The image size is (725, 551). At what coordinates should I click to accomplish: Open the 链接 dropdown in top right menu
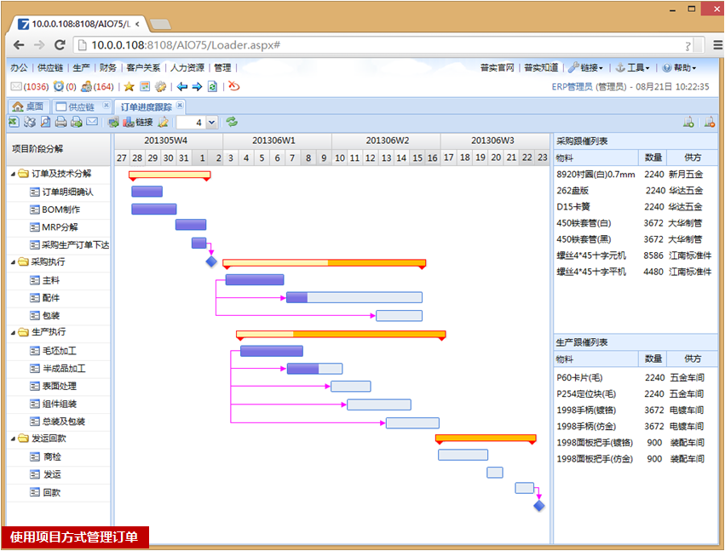[586, 68]
